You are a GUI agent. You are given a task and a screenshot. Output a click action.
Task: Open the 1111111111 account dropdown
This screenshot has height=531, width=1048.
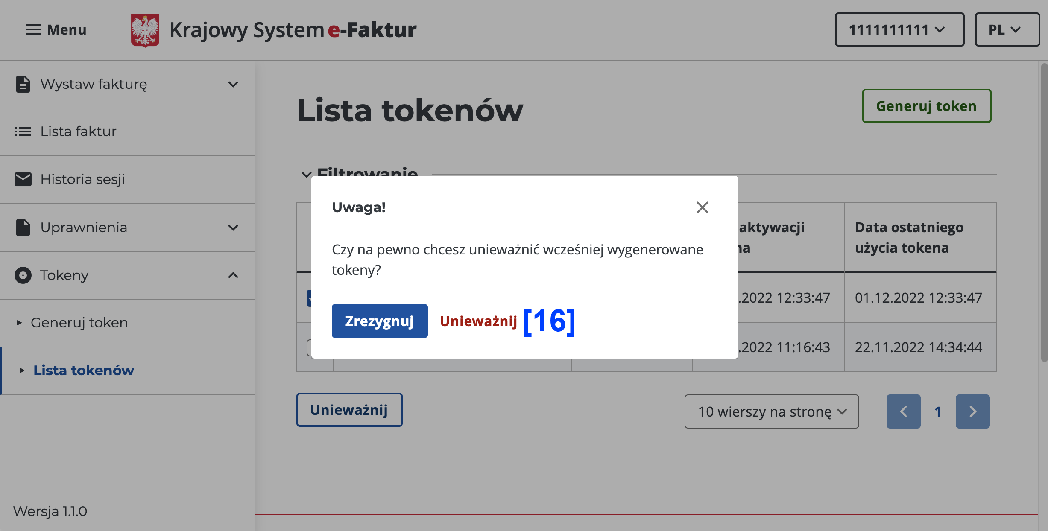pos(899,29)
